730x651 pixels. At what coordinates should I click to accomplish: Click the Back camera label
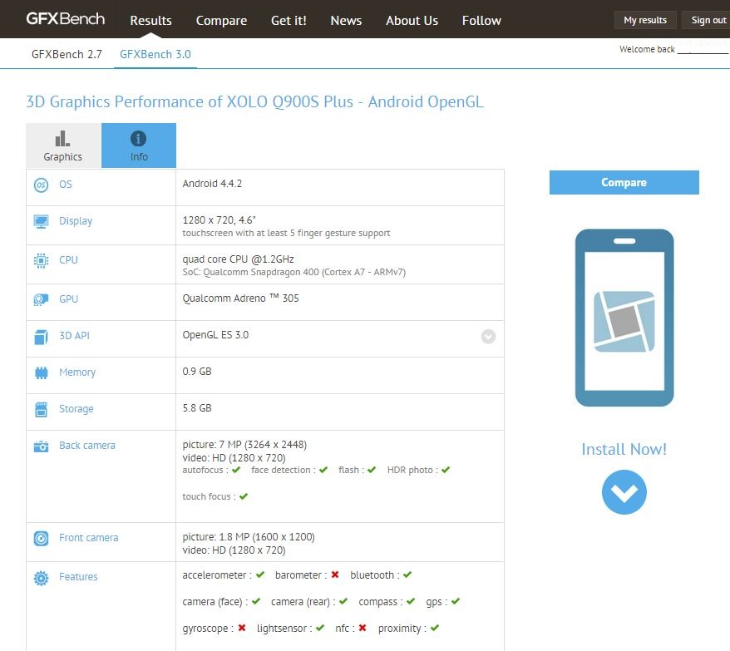[x=87, y=446]
